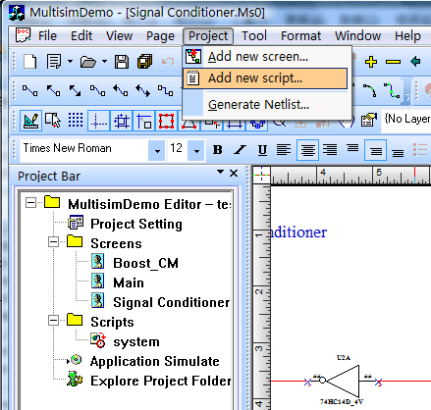Create a new blank document
This screenshot has width=431, height=410.
coord(30,62)
